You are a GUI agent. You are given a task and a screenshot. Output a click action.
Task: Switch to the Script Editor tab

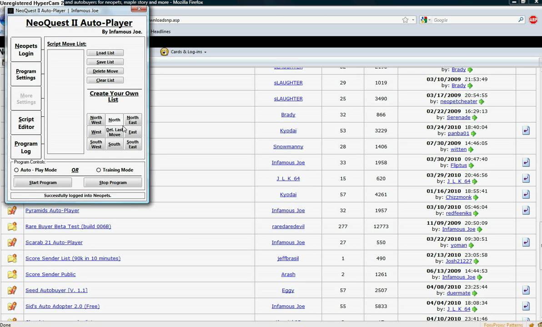pos(26,123)
